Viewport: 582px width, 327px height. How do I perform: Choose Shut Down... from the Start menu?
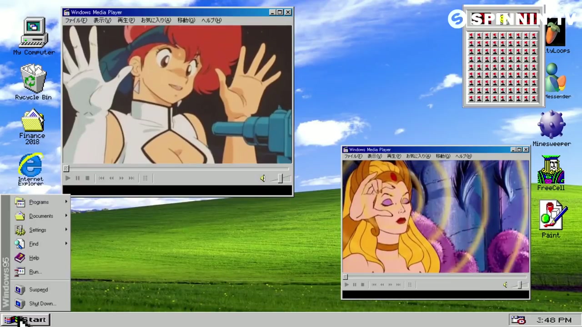point(42,303)
